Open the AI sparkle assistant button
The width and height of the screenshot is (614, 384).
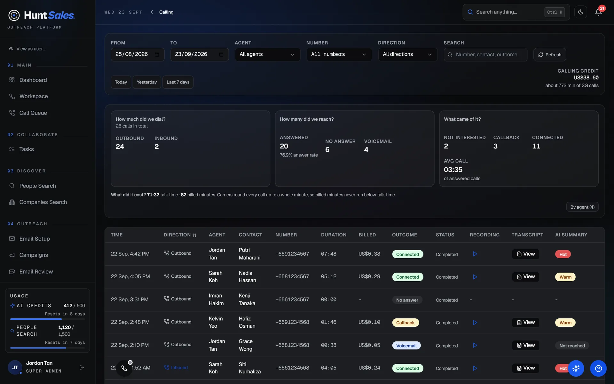[x=576, y=368]
